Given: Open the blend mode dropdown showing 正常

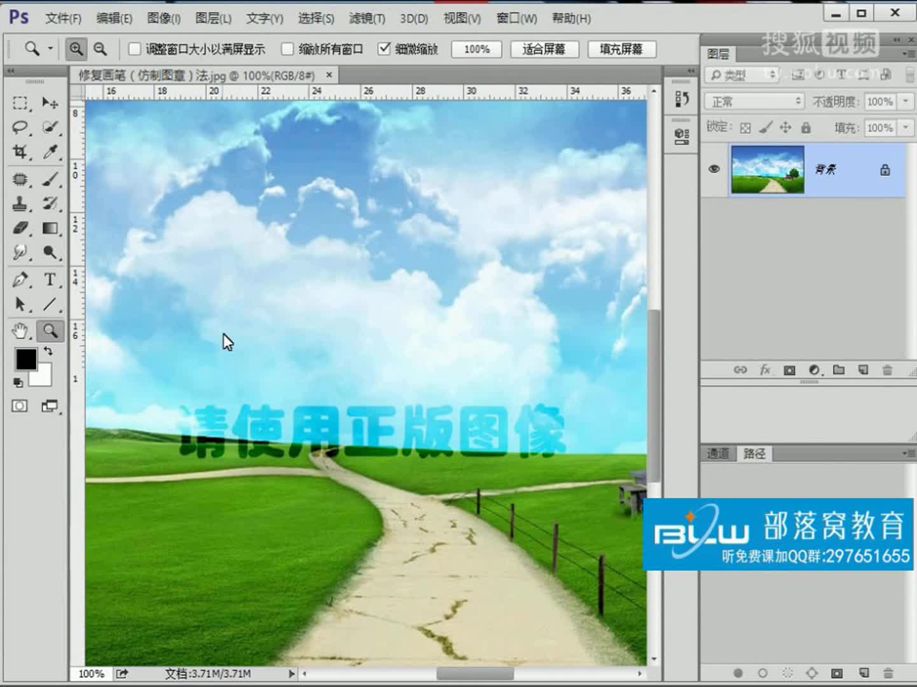Looking at the screenshot, I should click(754, 101).
